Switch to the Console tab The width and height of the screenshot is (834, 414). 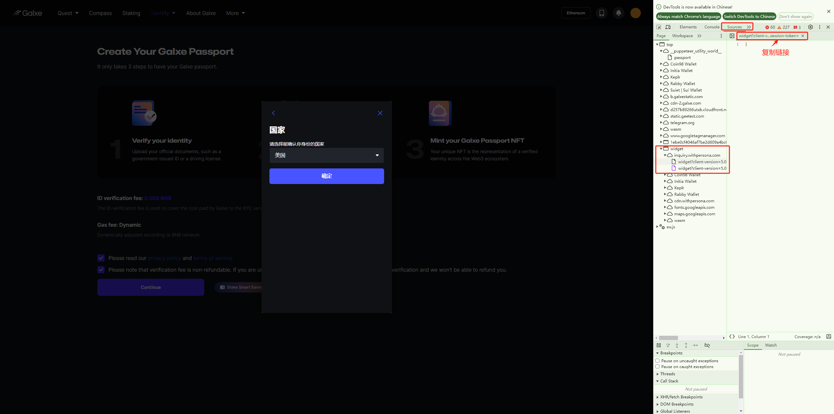pyautogui.click(x=712, y=27)
